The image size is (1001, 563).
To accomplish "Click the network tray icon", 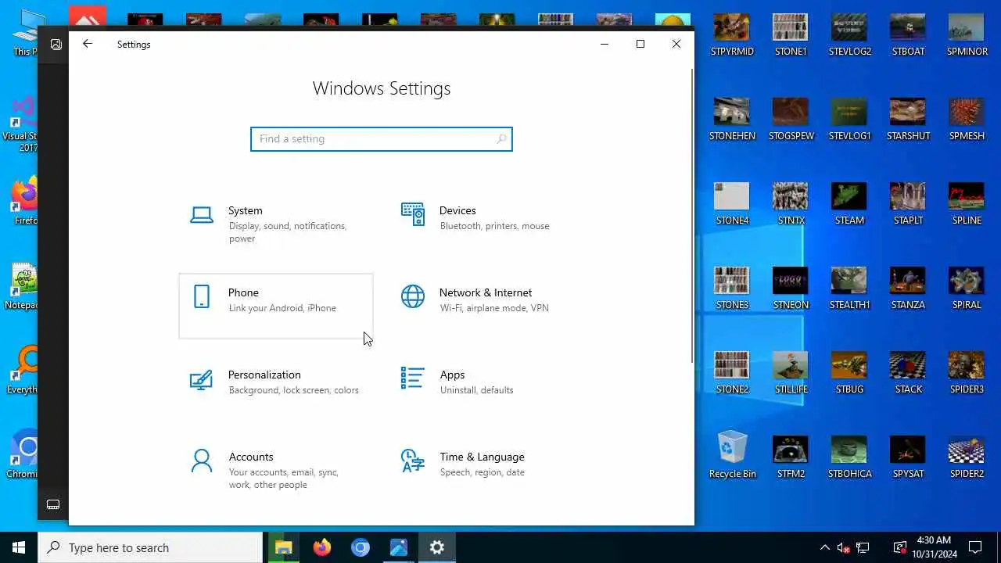I will 863,547.
